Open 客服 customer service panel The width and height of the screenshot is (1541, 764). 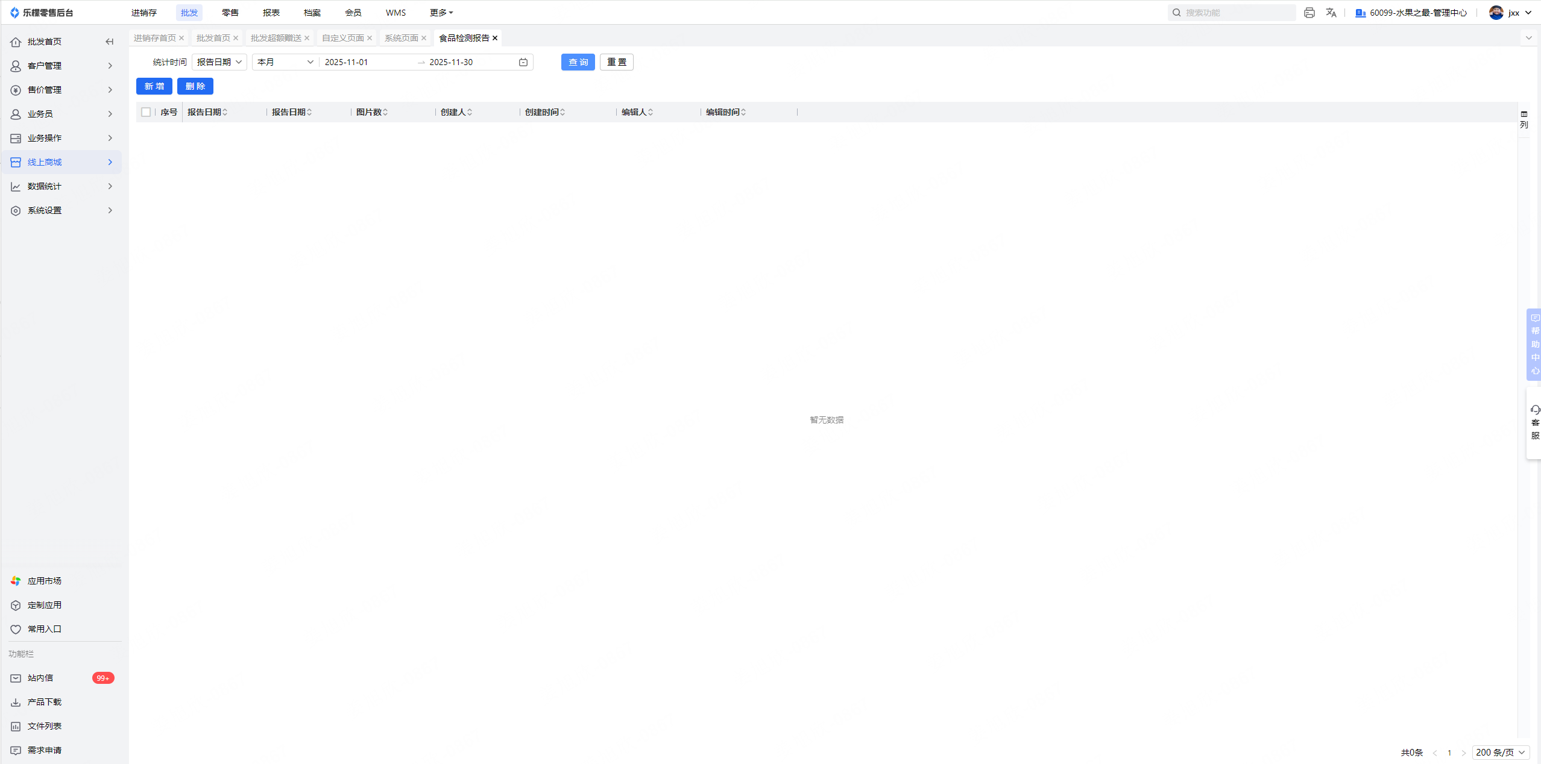coord(1535,423)
